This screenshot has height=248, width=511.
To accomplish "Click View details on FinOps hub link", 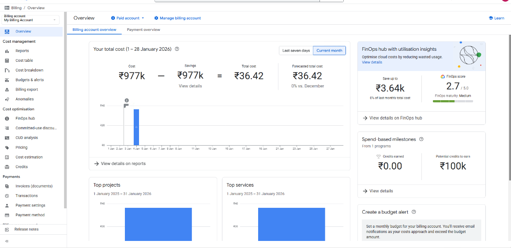I will point(392,118).
